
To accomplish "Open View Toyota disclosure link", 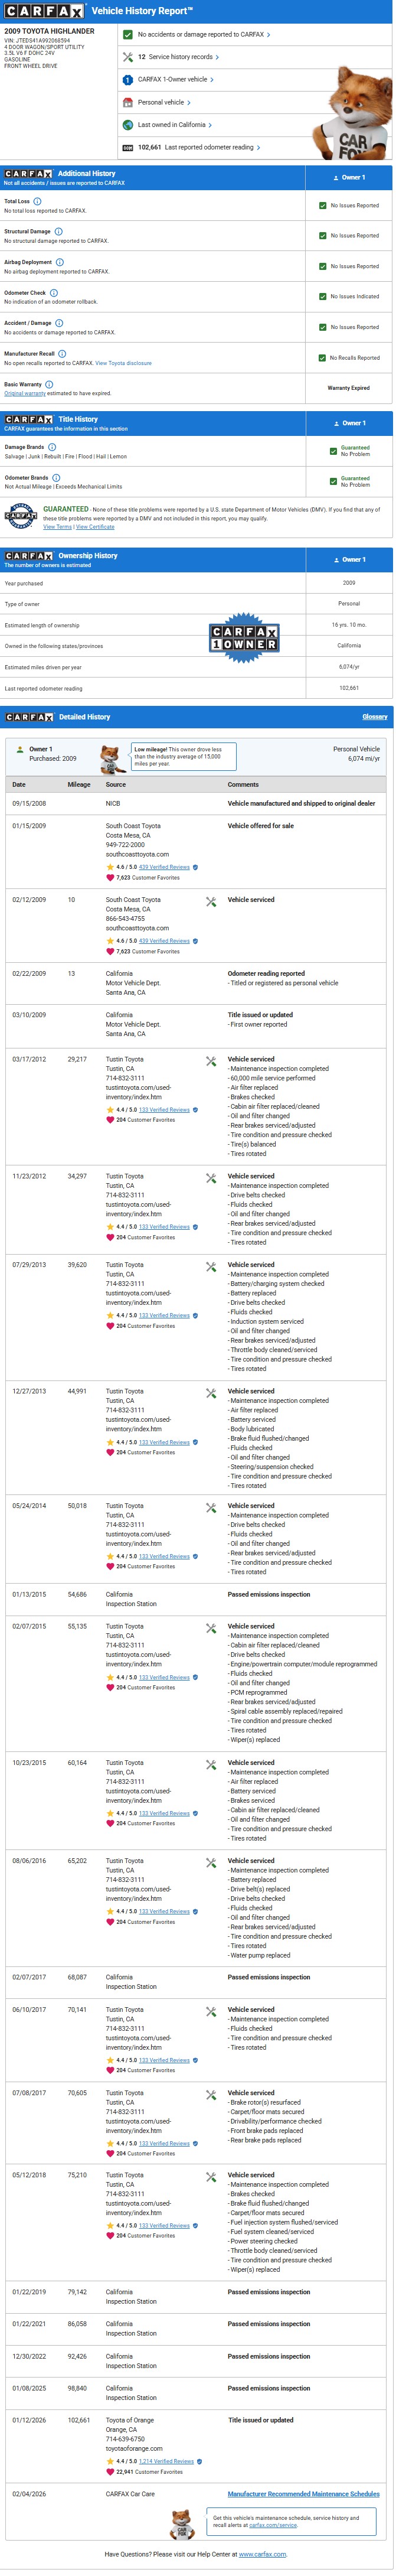I will (123, 363).
